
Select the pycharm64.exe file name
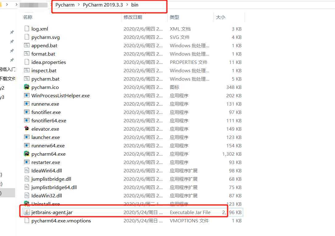tap(48, 154)
